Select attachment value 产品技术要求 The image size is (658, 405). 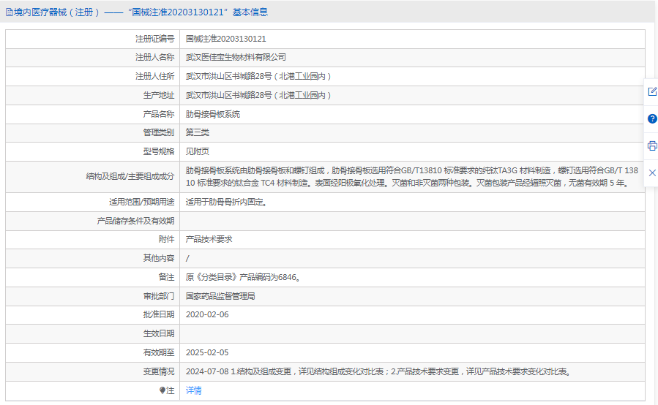pyautogui.click(x=209, y=239)
